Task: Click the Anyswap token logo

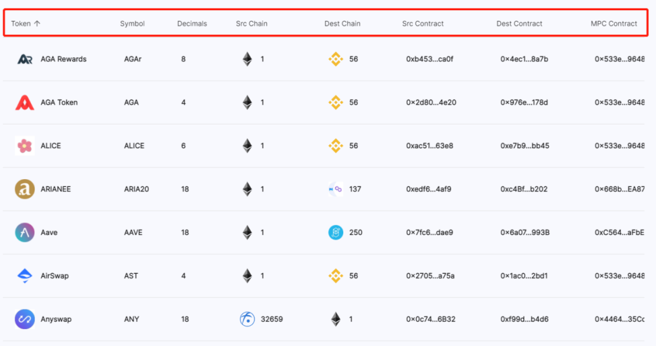Action: click(x=25, y=319)
